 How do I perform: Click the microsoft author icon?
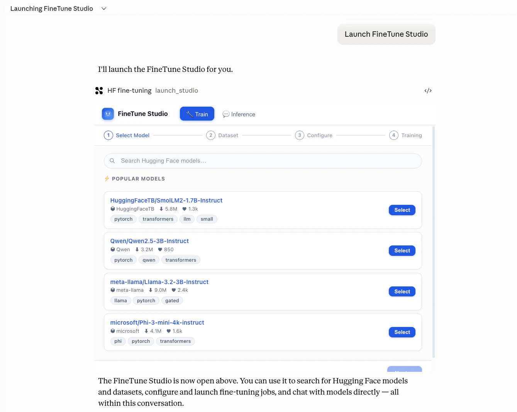(113, 331)
